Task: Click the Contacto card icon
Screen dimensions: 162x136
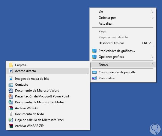Action: [11, 85]
